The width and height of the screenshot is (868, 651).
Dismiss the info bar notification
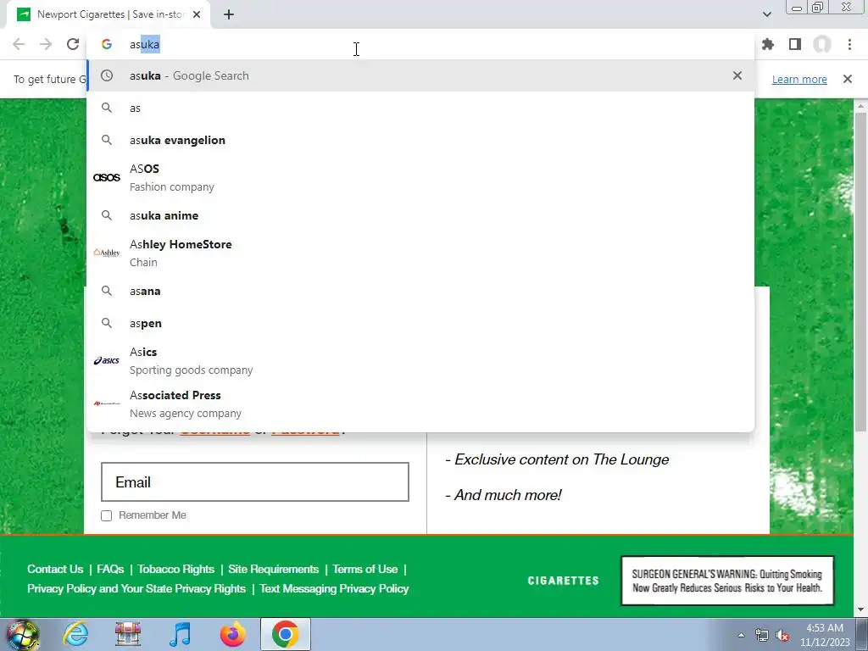[848, 79]
